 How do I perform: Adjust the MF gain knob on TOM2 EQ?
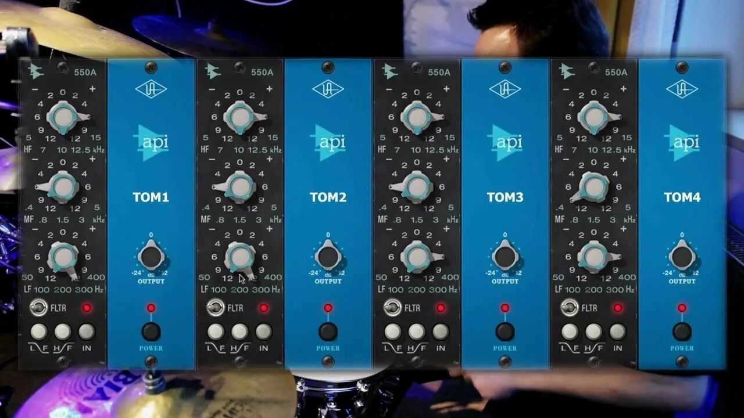(239, 187)
